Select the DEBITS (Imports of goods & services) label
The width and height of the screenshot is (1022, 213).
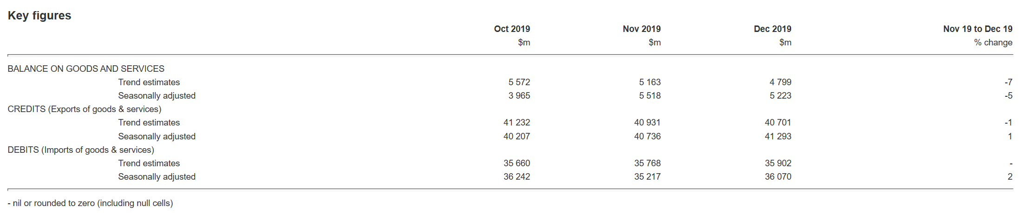click(81, 150)
